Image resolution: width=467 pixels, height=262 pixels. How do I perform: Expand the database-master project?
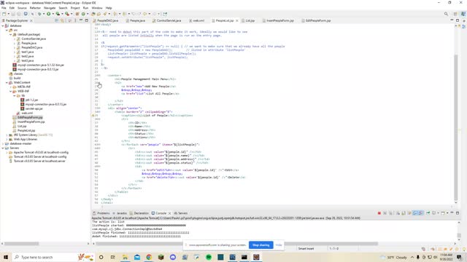coord(3,144)
